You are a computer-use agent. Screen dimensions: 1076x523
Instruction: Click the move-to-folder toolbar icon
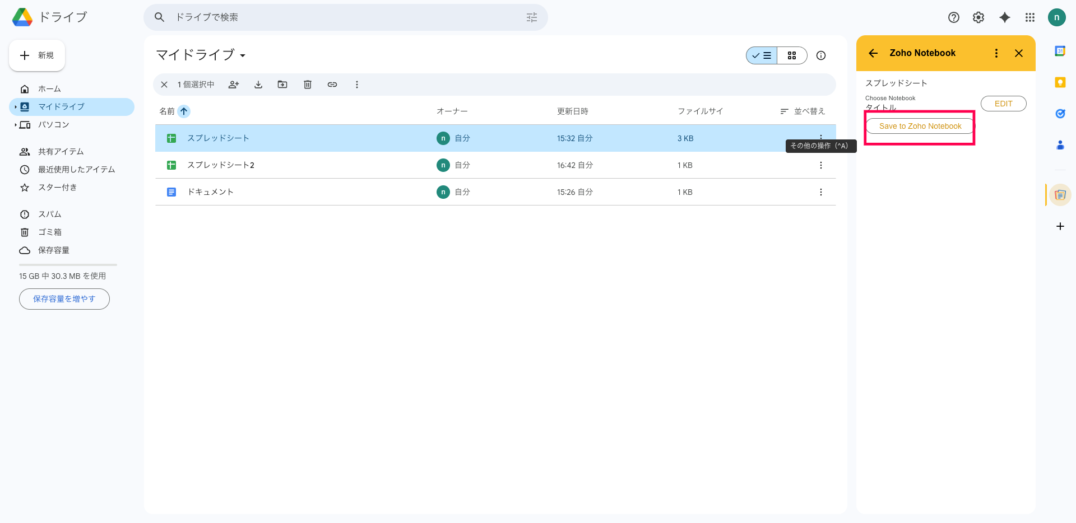point(282,85)
